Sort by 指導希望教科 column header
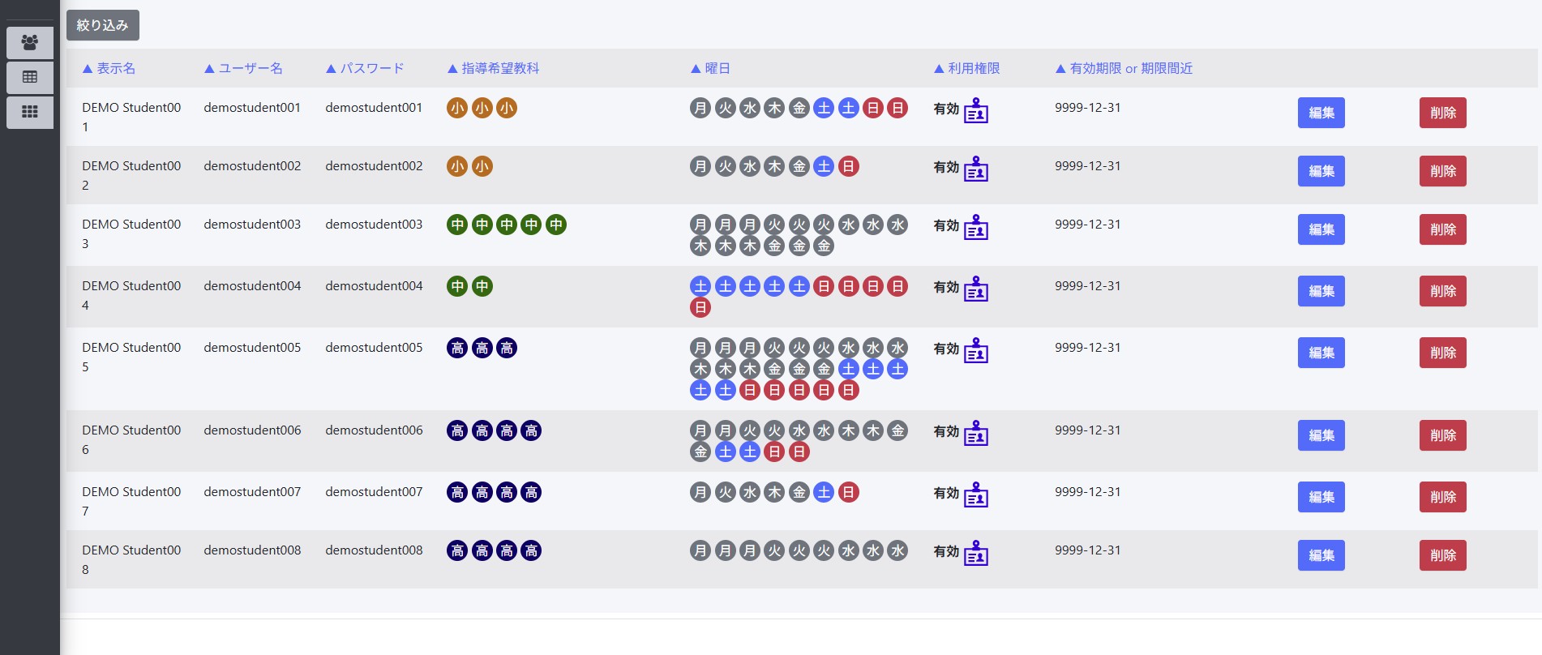This screenshot has height=655, width=1542. tap(493, 68)
